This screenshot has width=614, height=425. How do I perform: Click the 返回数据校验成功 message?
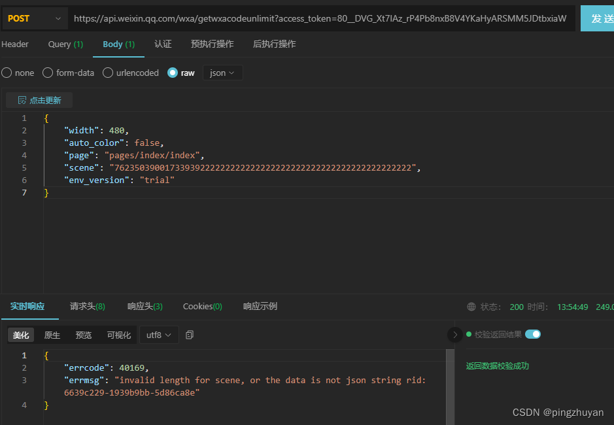coord(498,366)
